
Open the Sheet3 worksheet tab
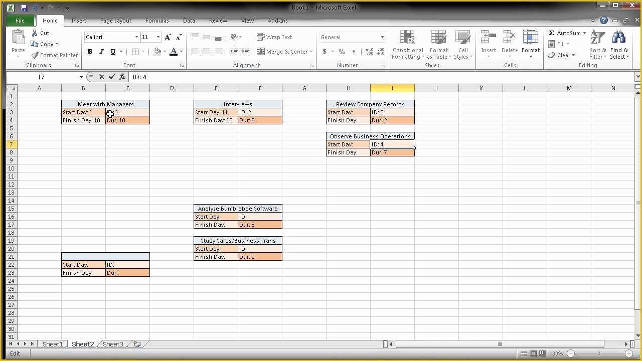point(112,344)
